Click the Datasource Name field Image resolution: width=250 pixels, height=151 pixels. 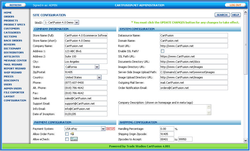(194, 35)
